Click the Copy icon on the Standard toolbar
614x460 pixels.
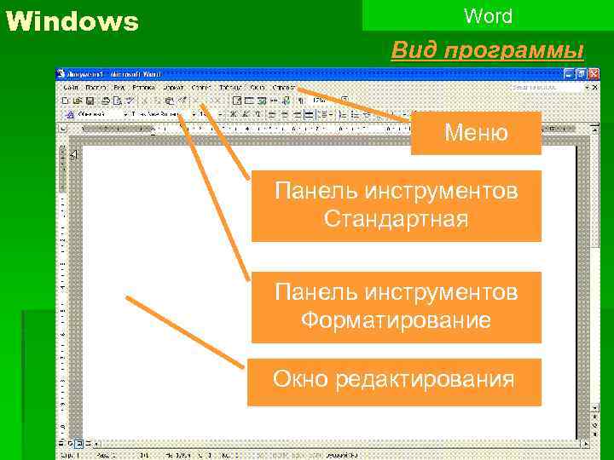tap(157, 101)
